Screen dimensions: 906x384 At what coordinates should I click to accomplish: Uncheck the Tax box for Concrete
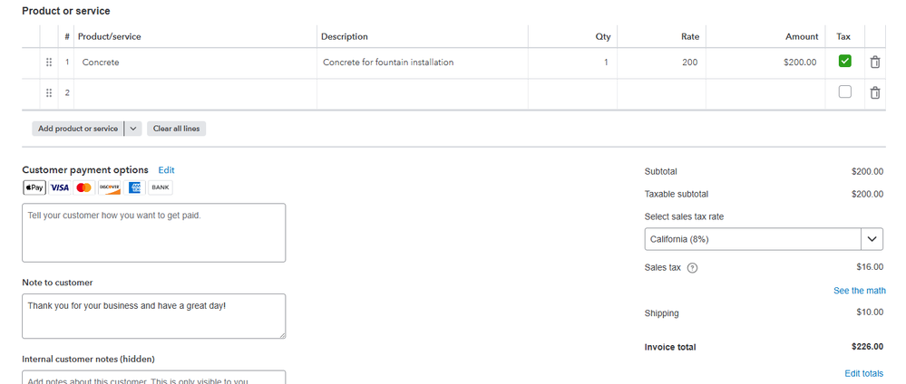(844, 62)
